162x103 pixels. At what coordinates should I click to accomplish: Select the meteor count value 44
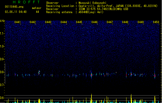coord(37,12)
